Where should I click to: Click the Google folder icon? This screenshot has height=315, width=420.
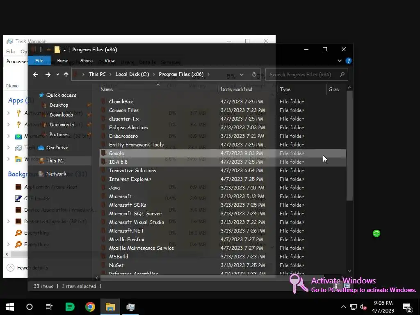point(103,153)
